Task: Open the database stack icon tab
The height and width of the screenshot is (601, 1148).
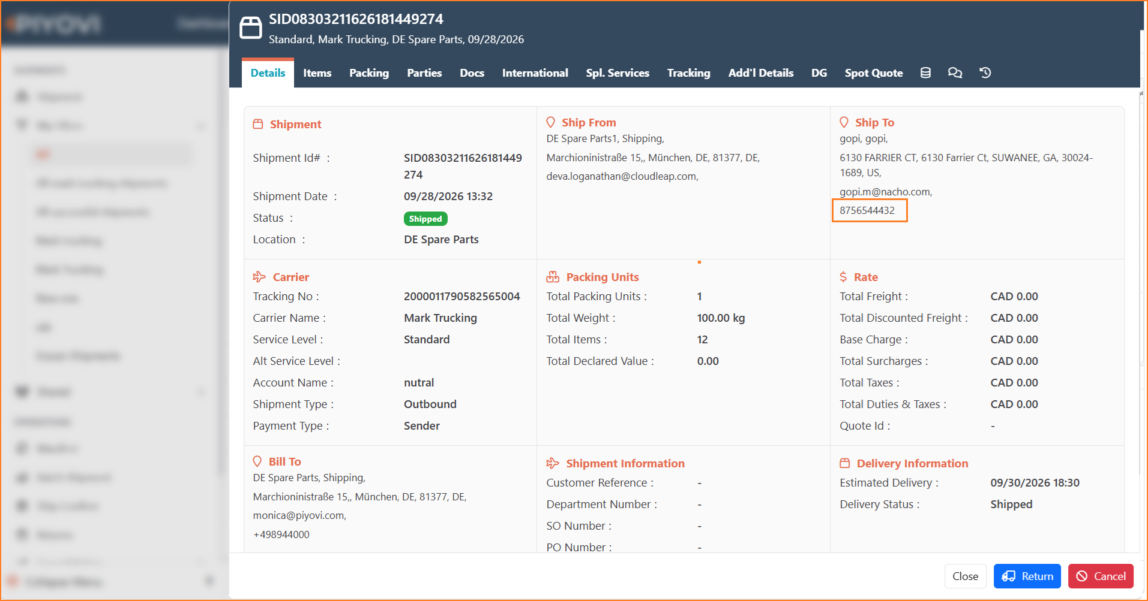Action: click(925, 73)
